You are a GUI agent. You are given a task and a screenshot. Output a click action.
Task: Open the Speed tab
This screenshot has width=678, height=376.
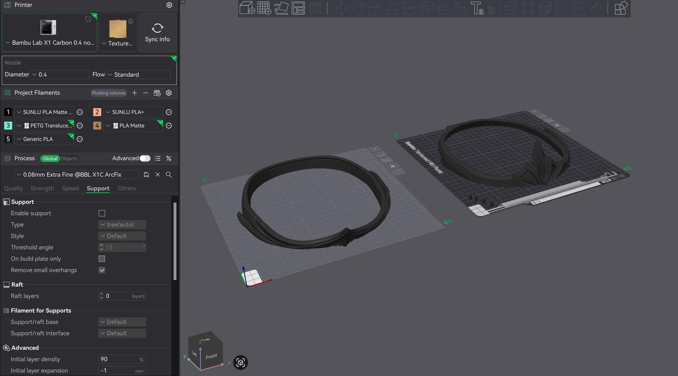coord(70,188)
